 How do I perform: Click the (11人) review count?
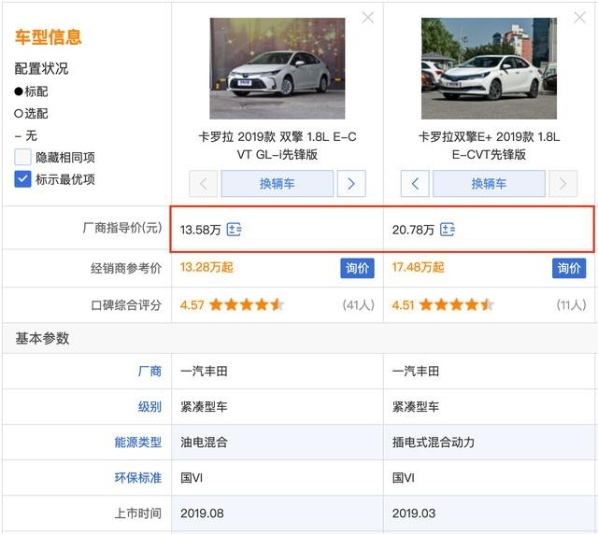click(x=571, y=305)
